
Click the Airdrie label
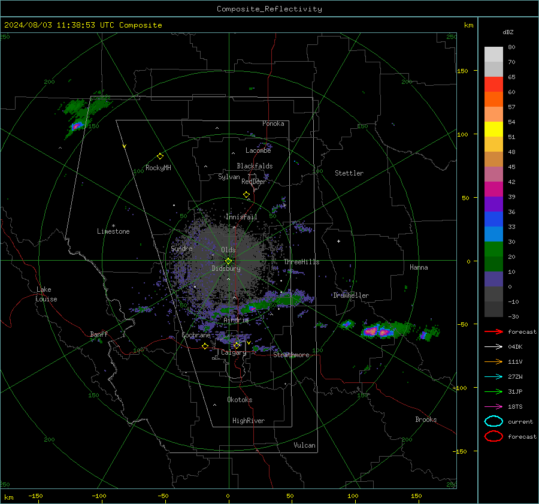point(236,320)
